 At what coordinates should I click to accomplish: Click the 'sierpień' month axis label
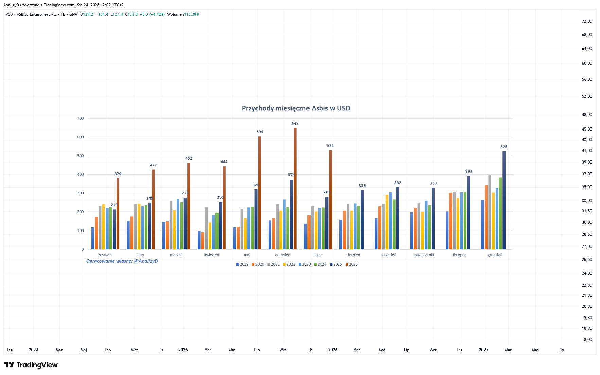click(353, 255)
